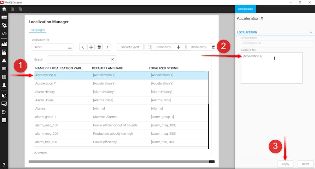This screenshot has height=169, width=315.
Task: Select the Configuration tab
Action: coord(246,9)
